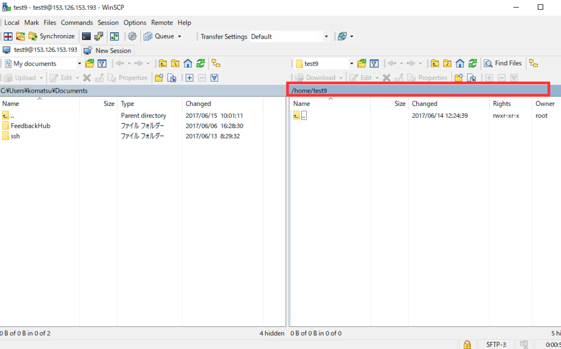Open the Local menu
Image resolution: width=561 pixels, height=349 pixels.
(12, 22)
